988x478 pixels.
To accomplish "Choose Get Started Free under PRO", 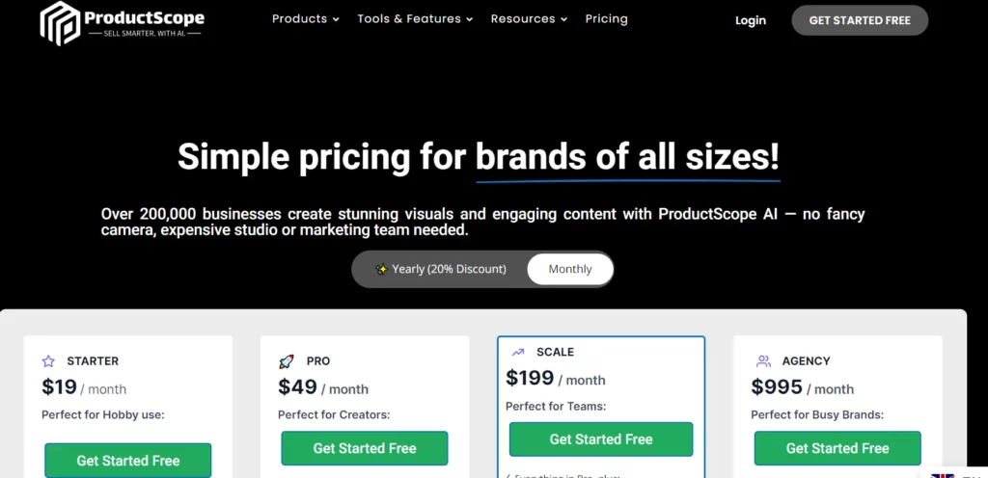I will [x=365, y=448].
